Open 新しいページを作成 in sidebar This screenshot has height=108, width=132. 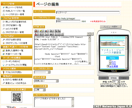pos(14,7)
